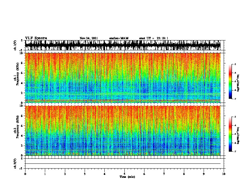Viewport: 252px width, 195px height.
Task: Click the "10" kHz tick on ch.1 frequency axis
Action: click(x=22, y=53)
